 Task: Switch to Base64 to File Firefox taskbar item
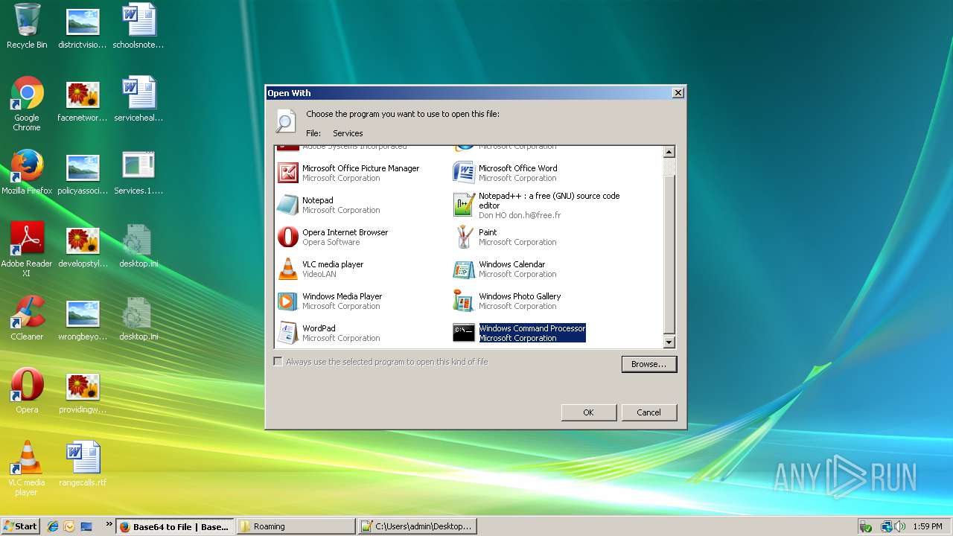[176, 526]
